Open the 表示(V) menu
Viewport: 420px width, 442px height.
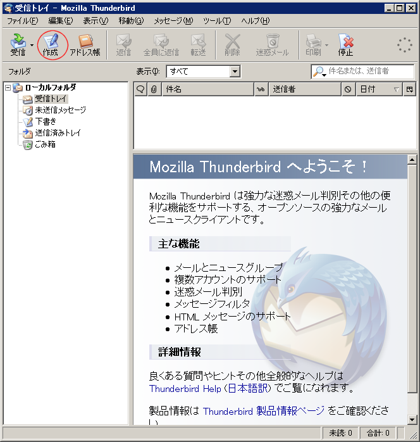click(96, 20)
